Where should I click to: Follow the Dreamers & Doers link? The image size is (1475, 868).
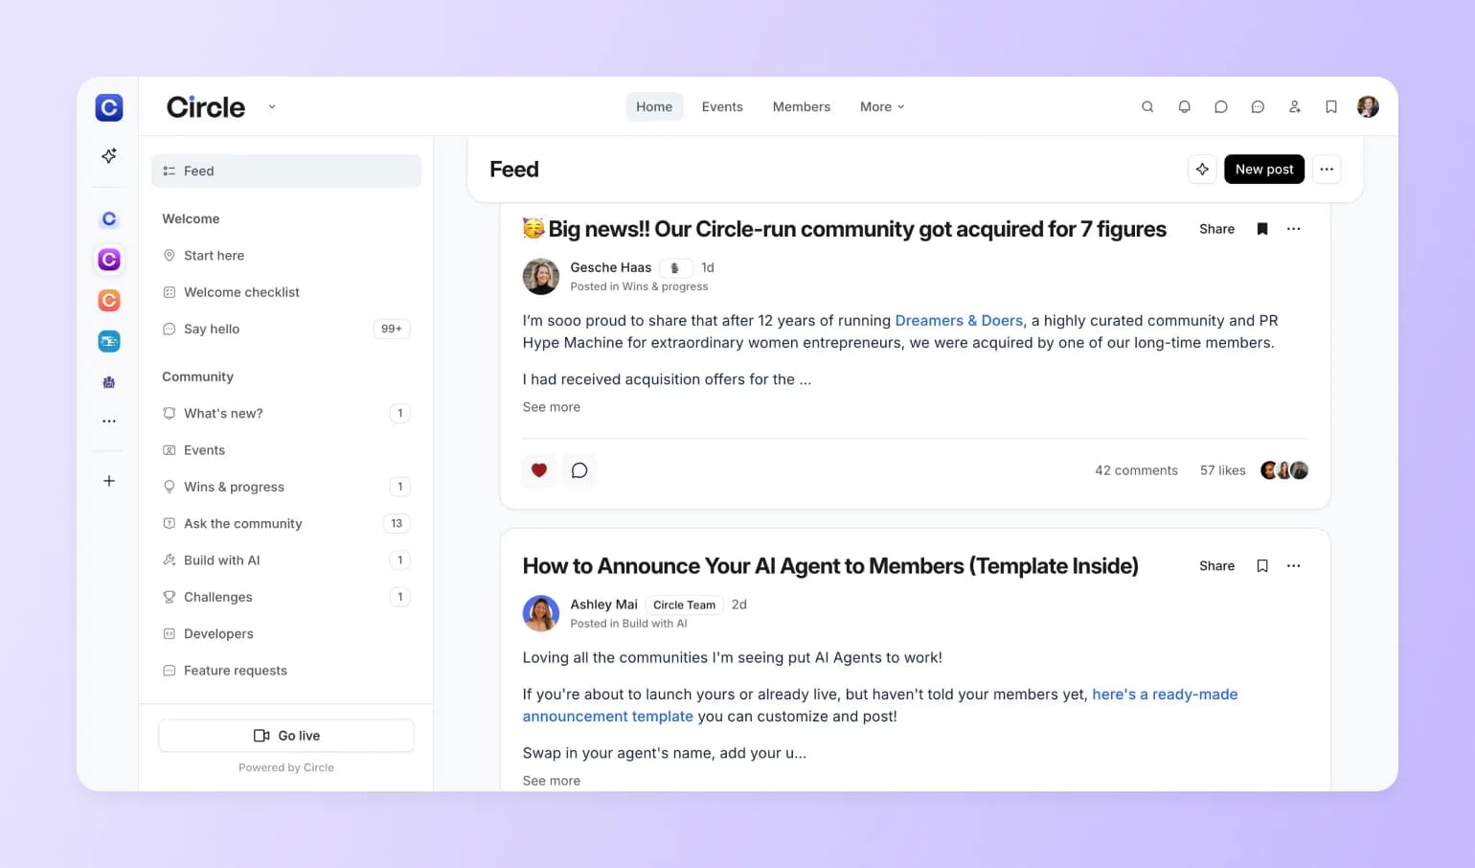click(959, 320)
